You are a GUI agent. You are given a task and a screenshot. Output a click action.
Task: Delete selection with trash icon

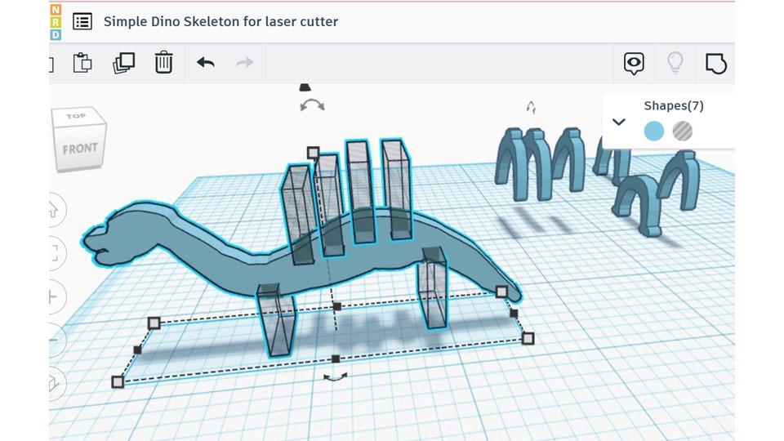(163, 63)
